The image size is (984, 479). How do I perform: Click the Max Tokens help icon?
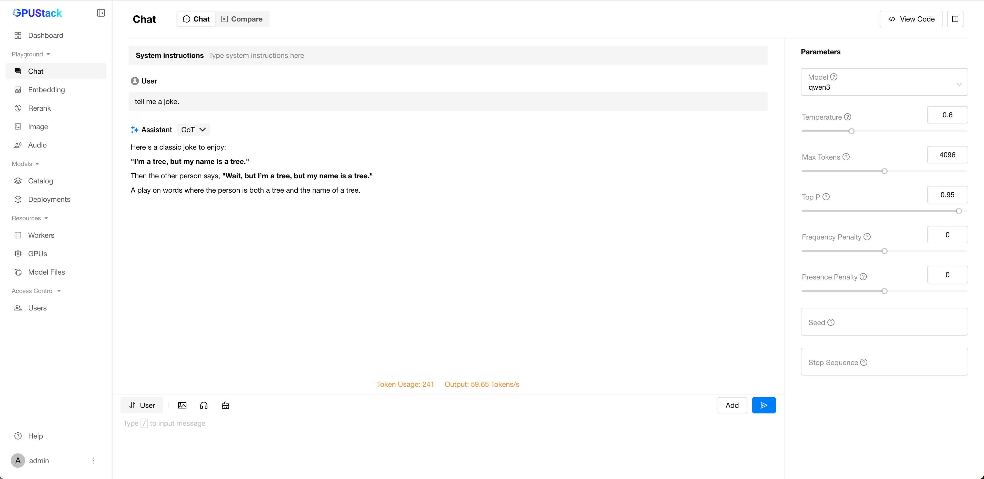tap(846, 157)
